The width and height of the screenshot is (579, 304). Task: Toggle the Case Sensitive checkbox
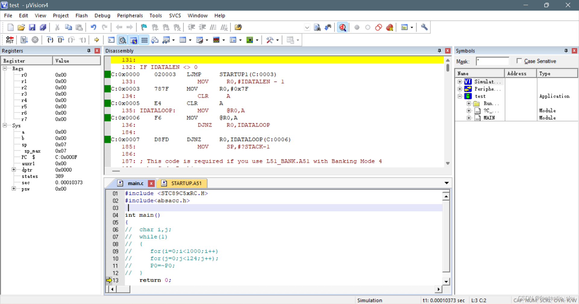tap(519, 61)
